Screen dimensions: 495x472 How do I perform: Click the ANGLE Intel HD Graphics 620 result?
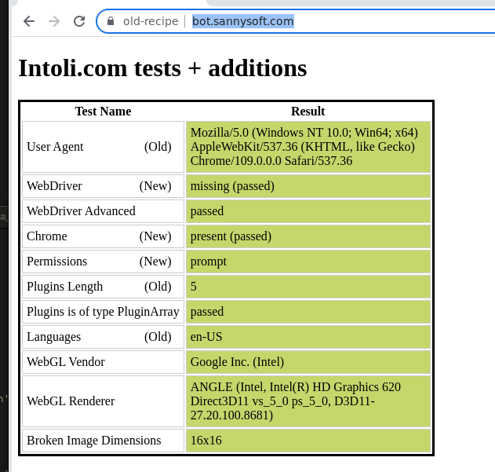click(x=308, y=401)
